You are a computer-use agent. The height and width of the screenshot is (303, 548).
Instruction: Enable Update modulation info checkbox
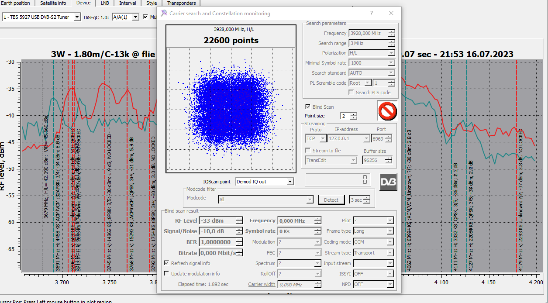[x=167, y=274]
